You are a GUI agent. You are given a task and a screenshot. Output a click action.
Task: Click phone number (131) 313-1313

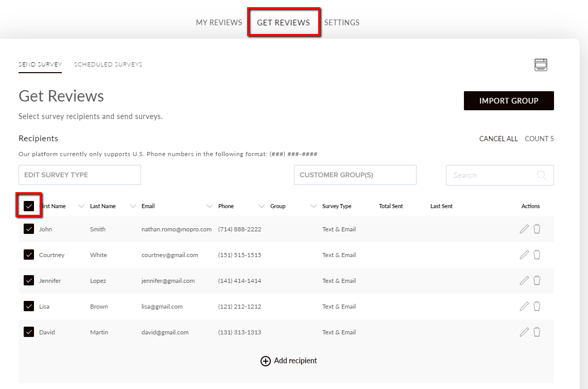pos(239,332)
